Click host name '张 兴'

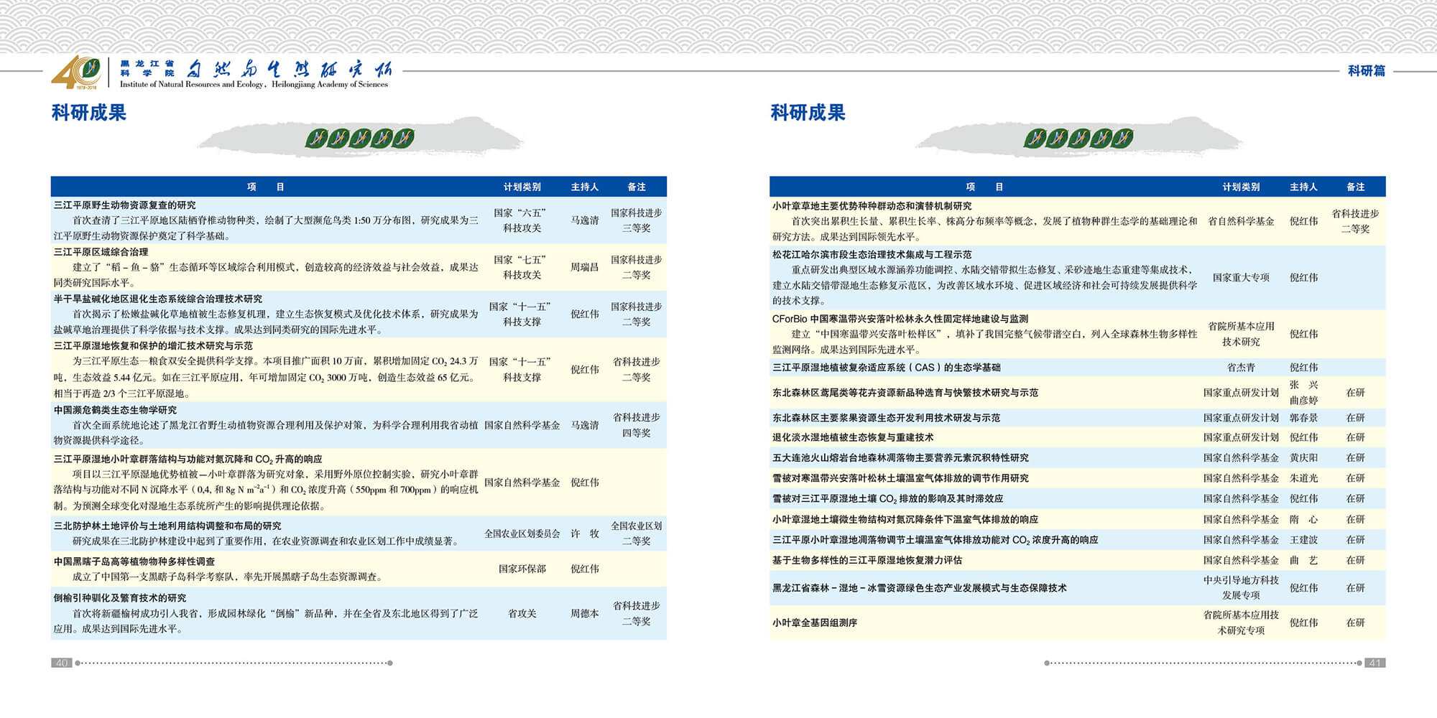[1303, 385]
